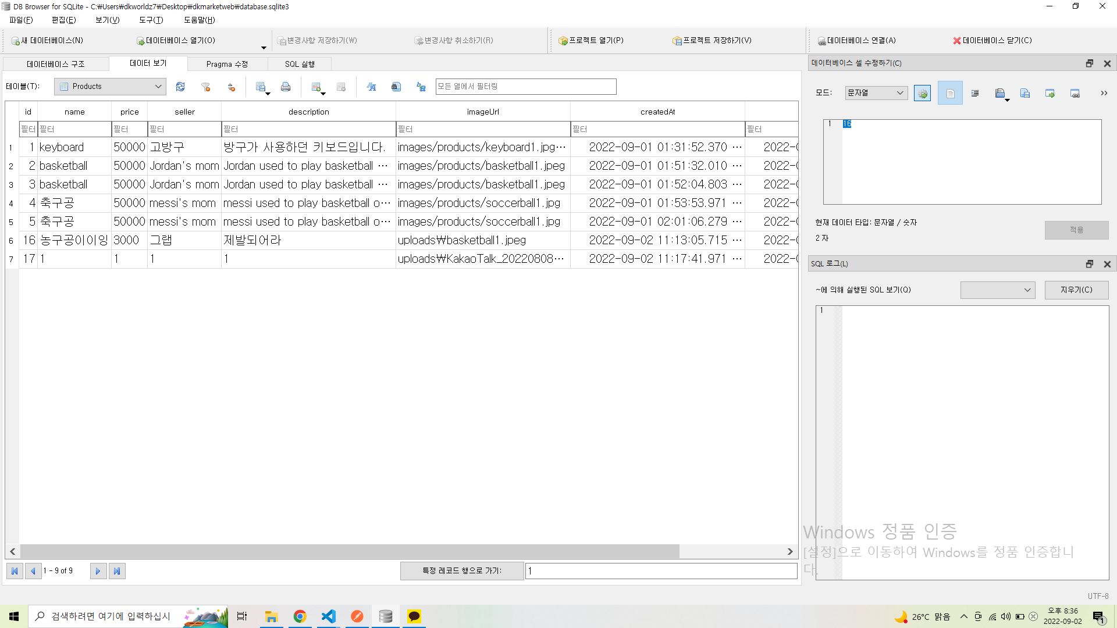Screen dimensions: 1117x628
Task: Toggle word wrap in the cell editor
Action: click(976, 93)
